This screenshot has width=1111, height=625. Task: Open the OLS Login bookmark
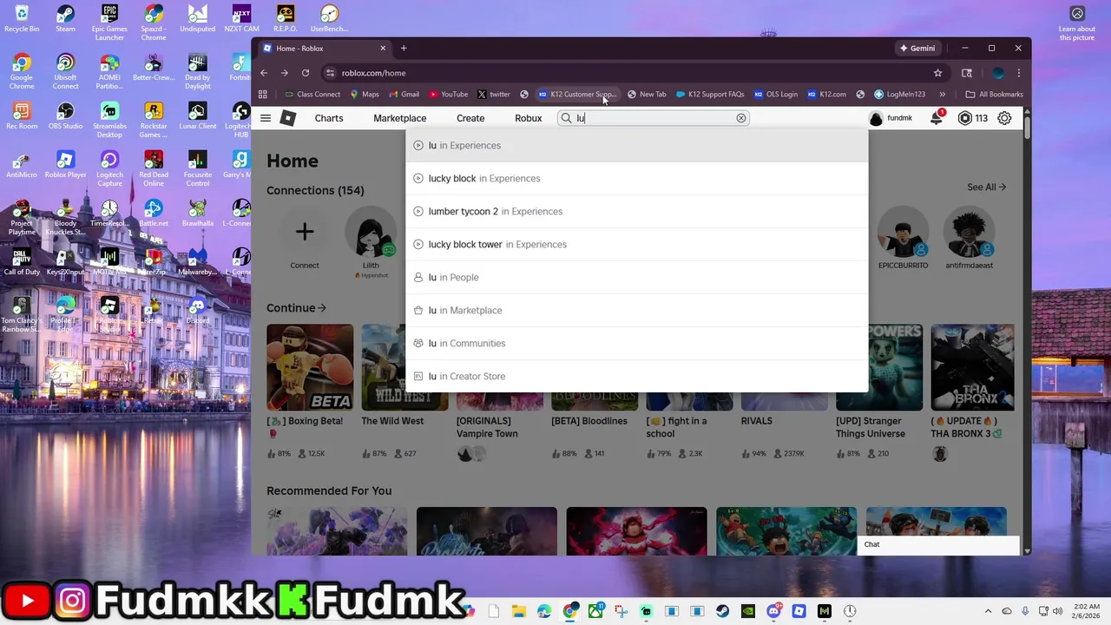(x=776, y=94)
